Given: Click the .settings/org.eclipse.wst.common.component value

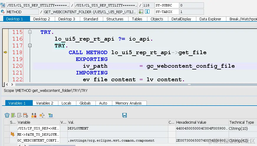Looking at the screenshot, I should coord(118,140).
